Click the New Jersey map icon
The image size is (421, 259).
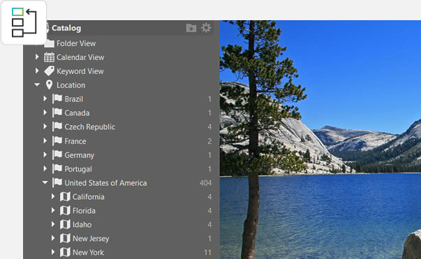click(x=65, y=238)
